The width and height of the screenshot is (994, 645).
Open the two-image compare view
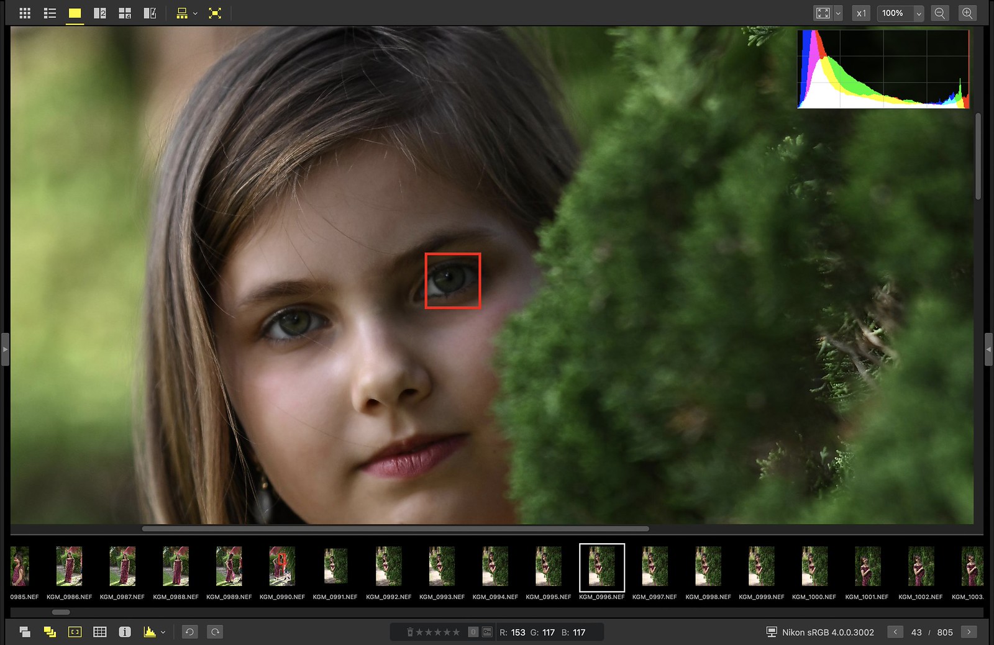pyautogui.click(x=99, y=13)
